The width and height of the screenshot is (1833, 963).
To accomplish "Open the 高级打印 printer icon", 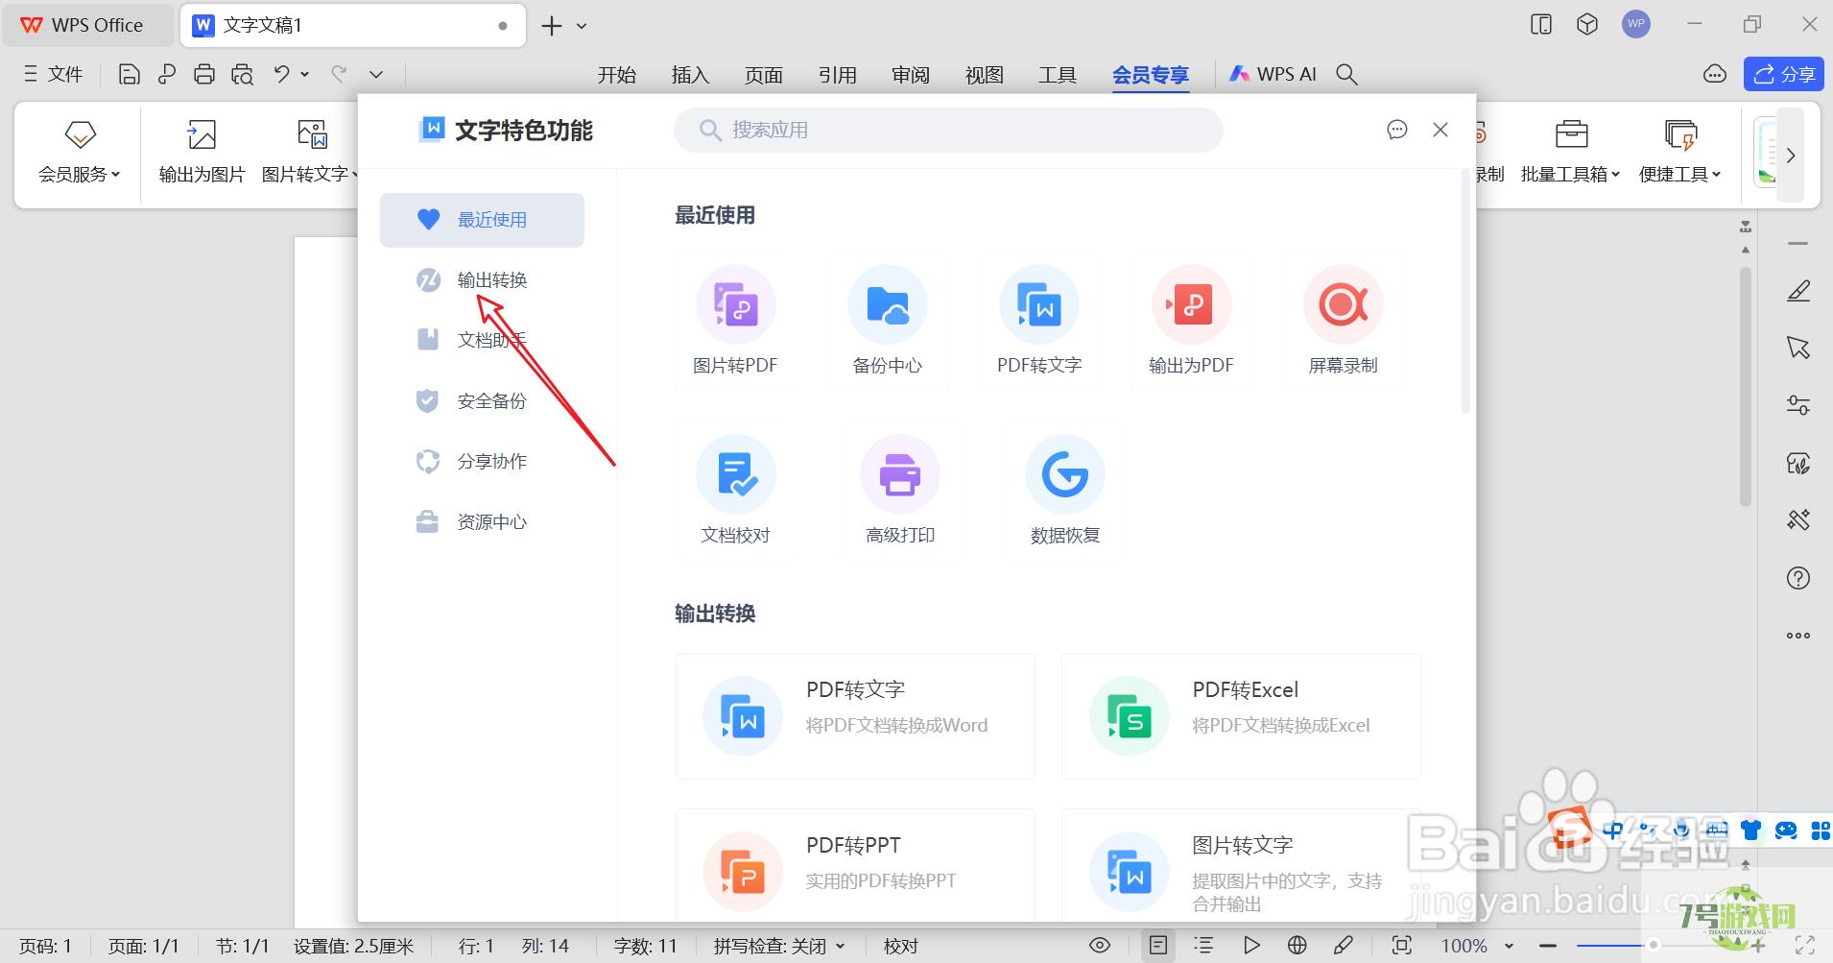I will (x=900, y=474).
